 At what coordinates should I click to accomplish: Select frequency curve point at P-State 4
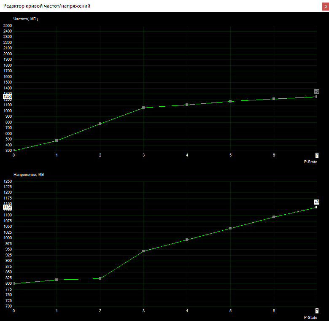pyautogui.click(x=187, y=105)
